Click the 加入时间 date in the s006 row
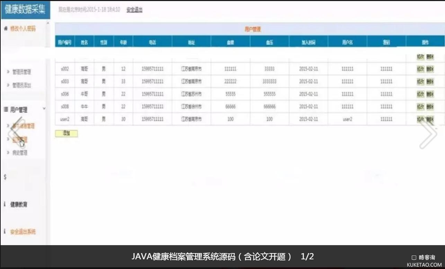 (x=309, y=94)
